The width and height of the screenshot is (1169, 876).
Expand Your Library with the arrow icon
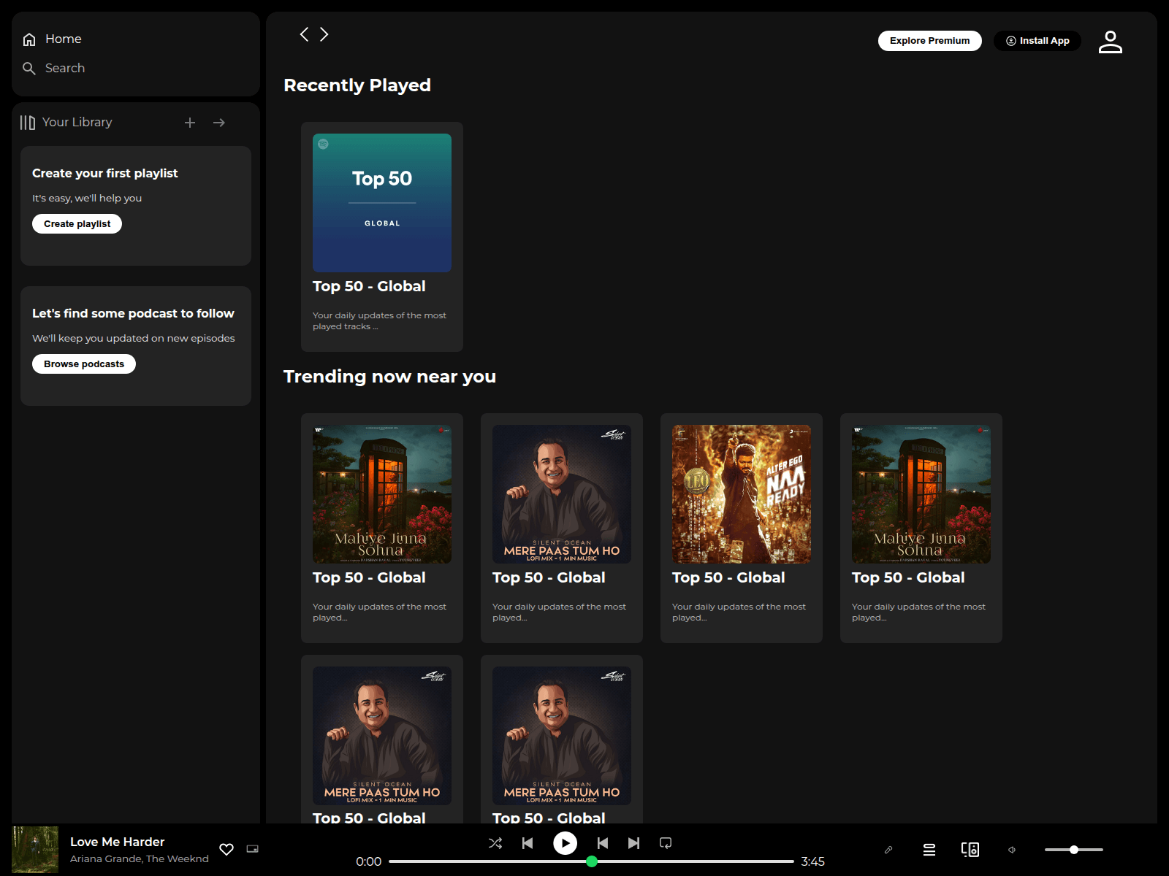click(219, 123)
